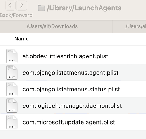This screenshot has width=146, height=139.
Task: Select the at.obdev.littlesnitch.agent.plist file icon
Action: pos(12,56)
